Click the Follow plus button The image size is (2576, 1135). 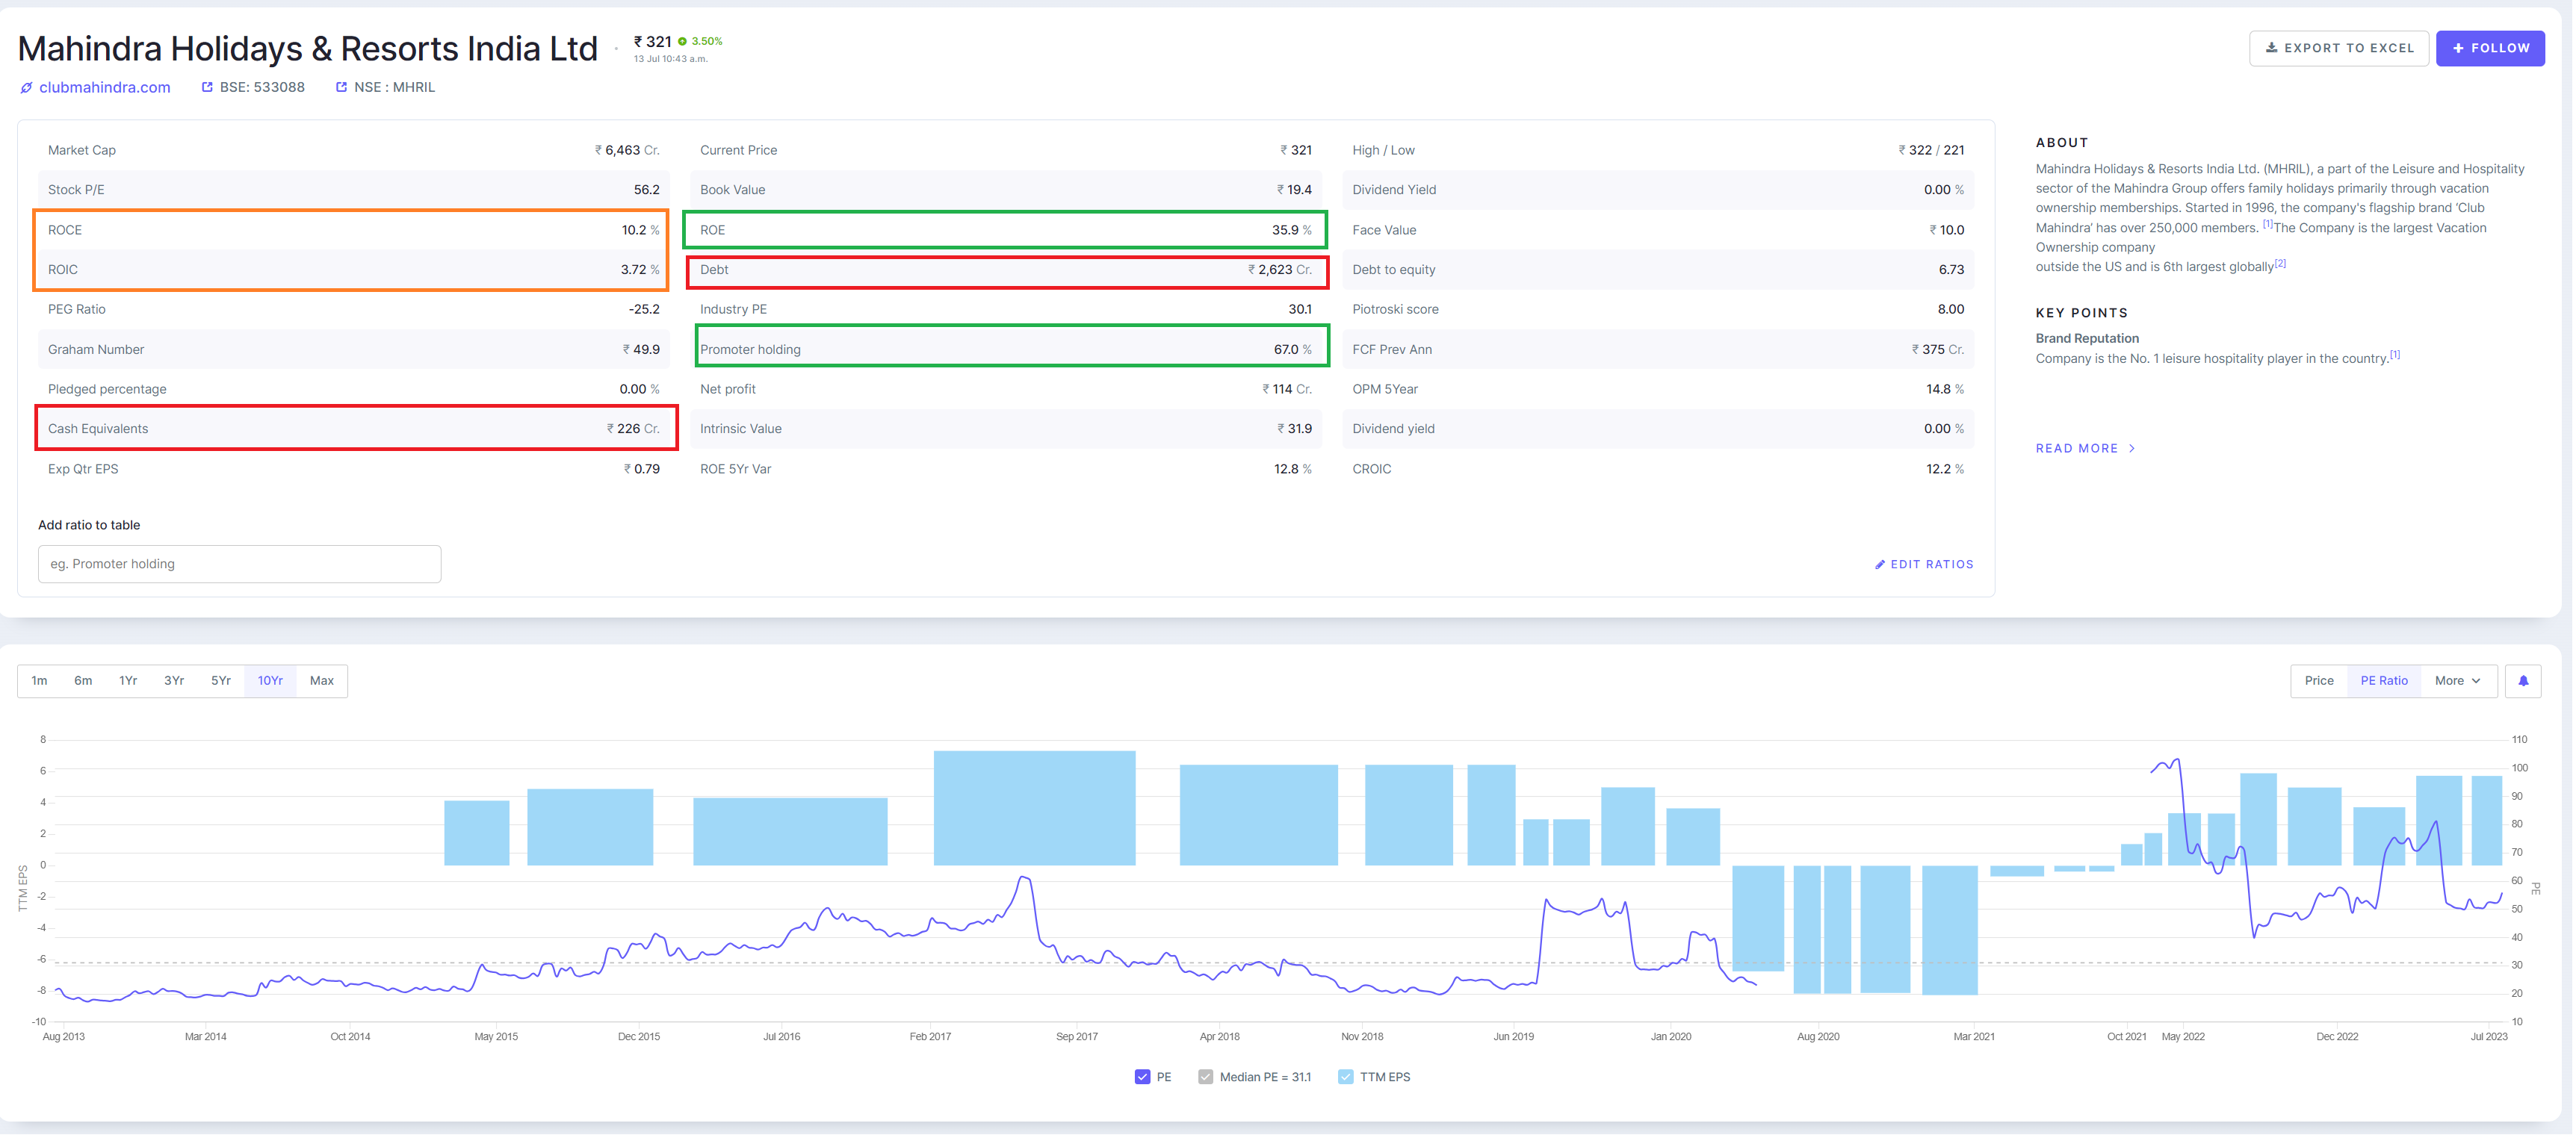click(2489, 48)
